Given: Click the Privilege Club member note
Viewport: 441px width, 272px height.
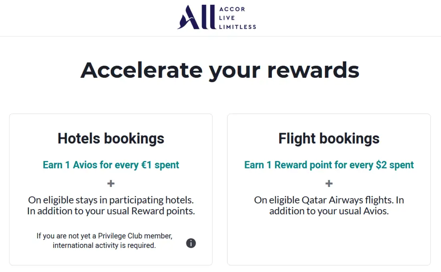Looking at the screenshot, I should (105, 236).
